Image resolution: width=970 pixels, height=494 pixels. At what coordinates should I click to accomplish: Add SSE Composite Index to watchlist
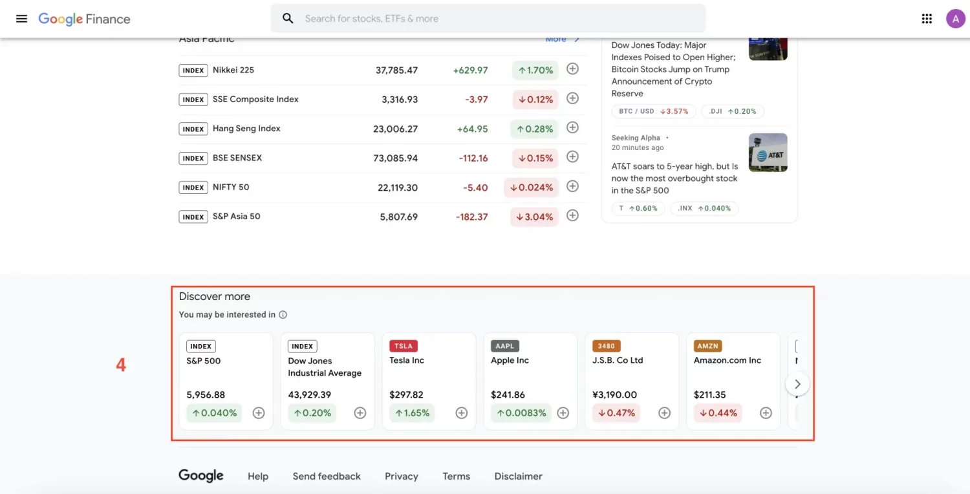click(572, 98)
